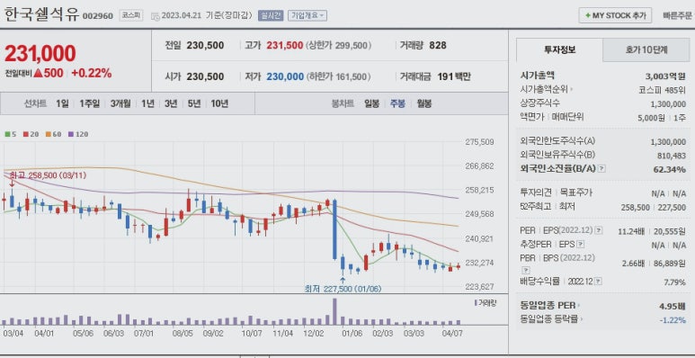Open help icon next to 배당수익률 2022.12

(599, 282)
